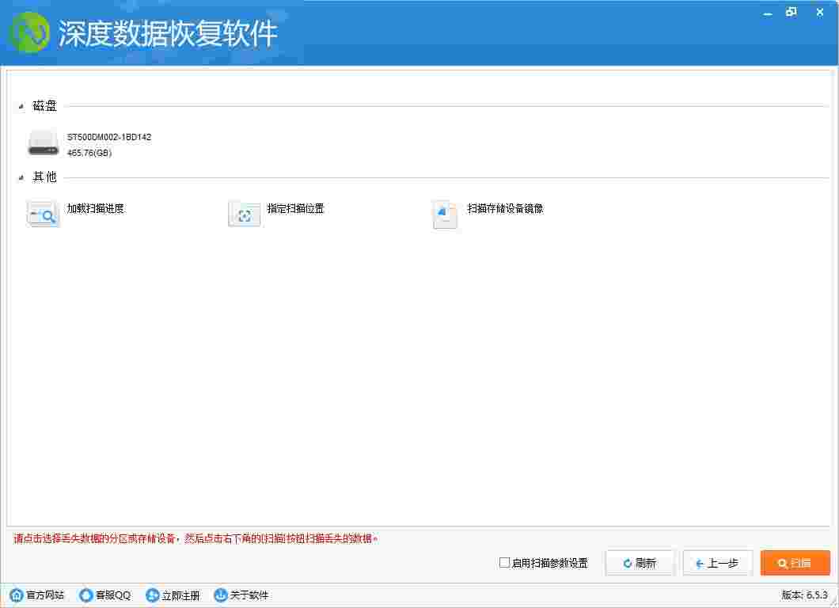Collapse the 其他 section

[x=22, y=177]
